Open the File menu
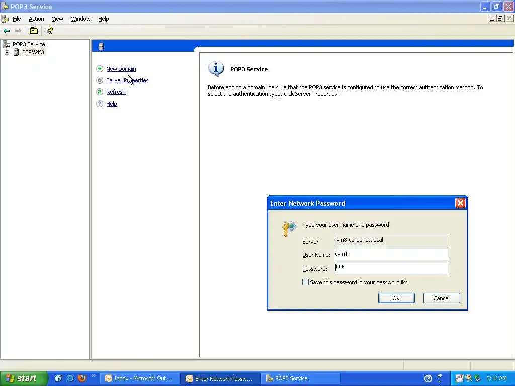This screenshot has height=386, width=515. [x=17, y=19]
